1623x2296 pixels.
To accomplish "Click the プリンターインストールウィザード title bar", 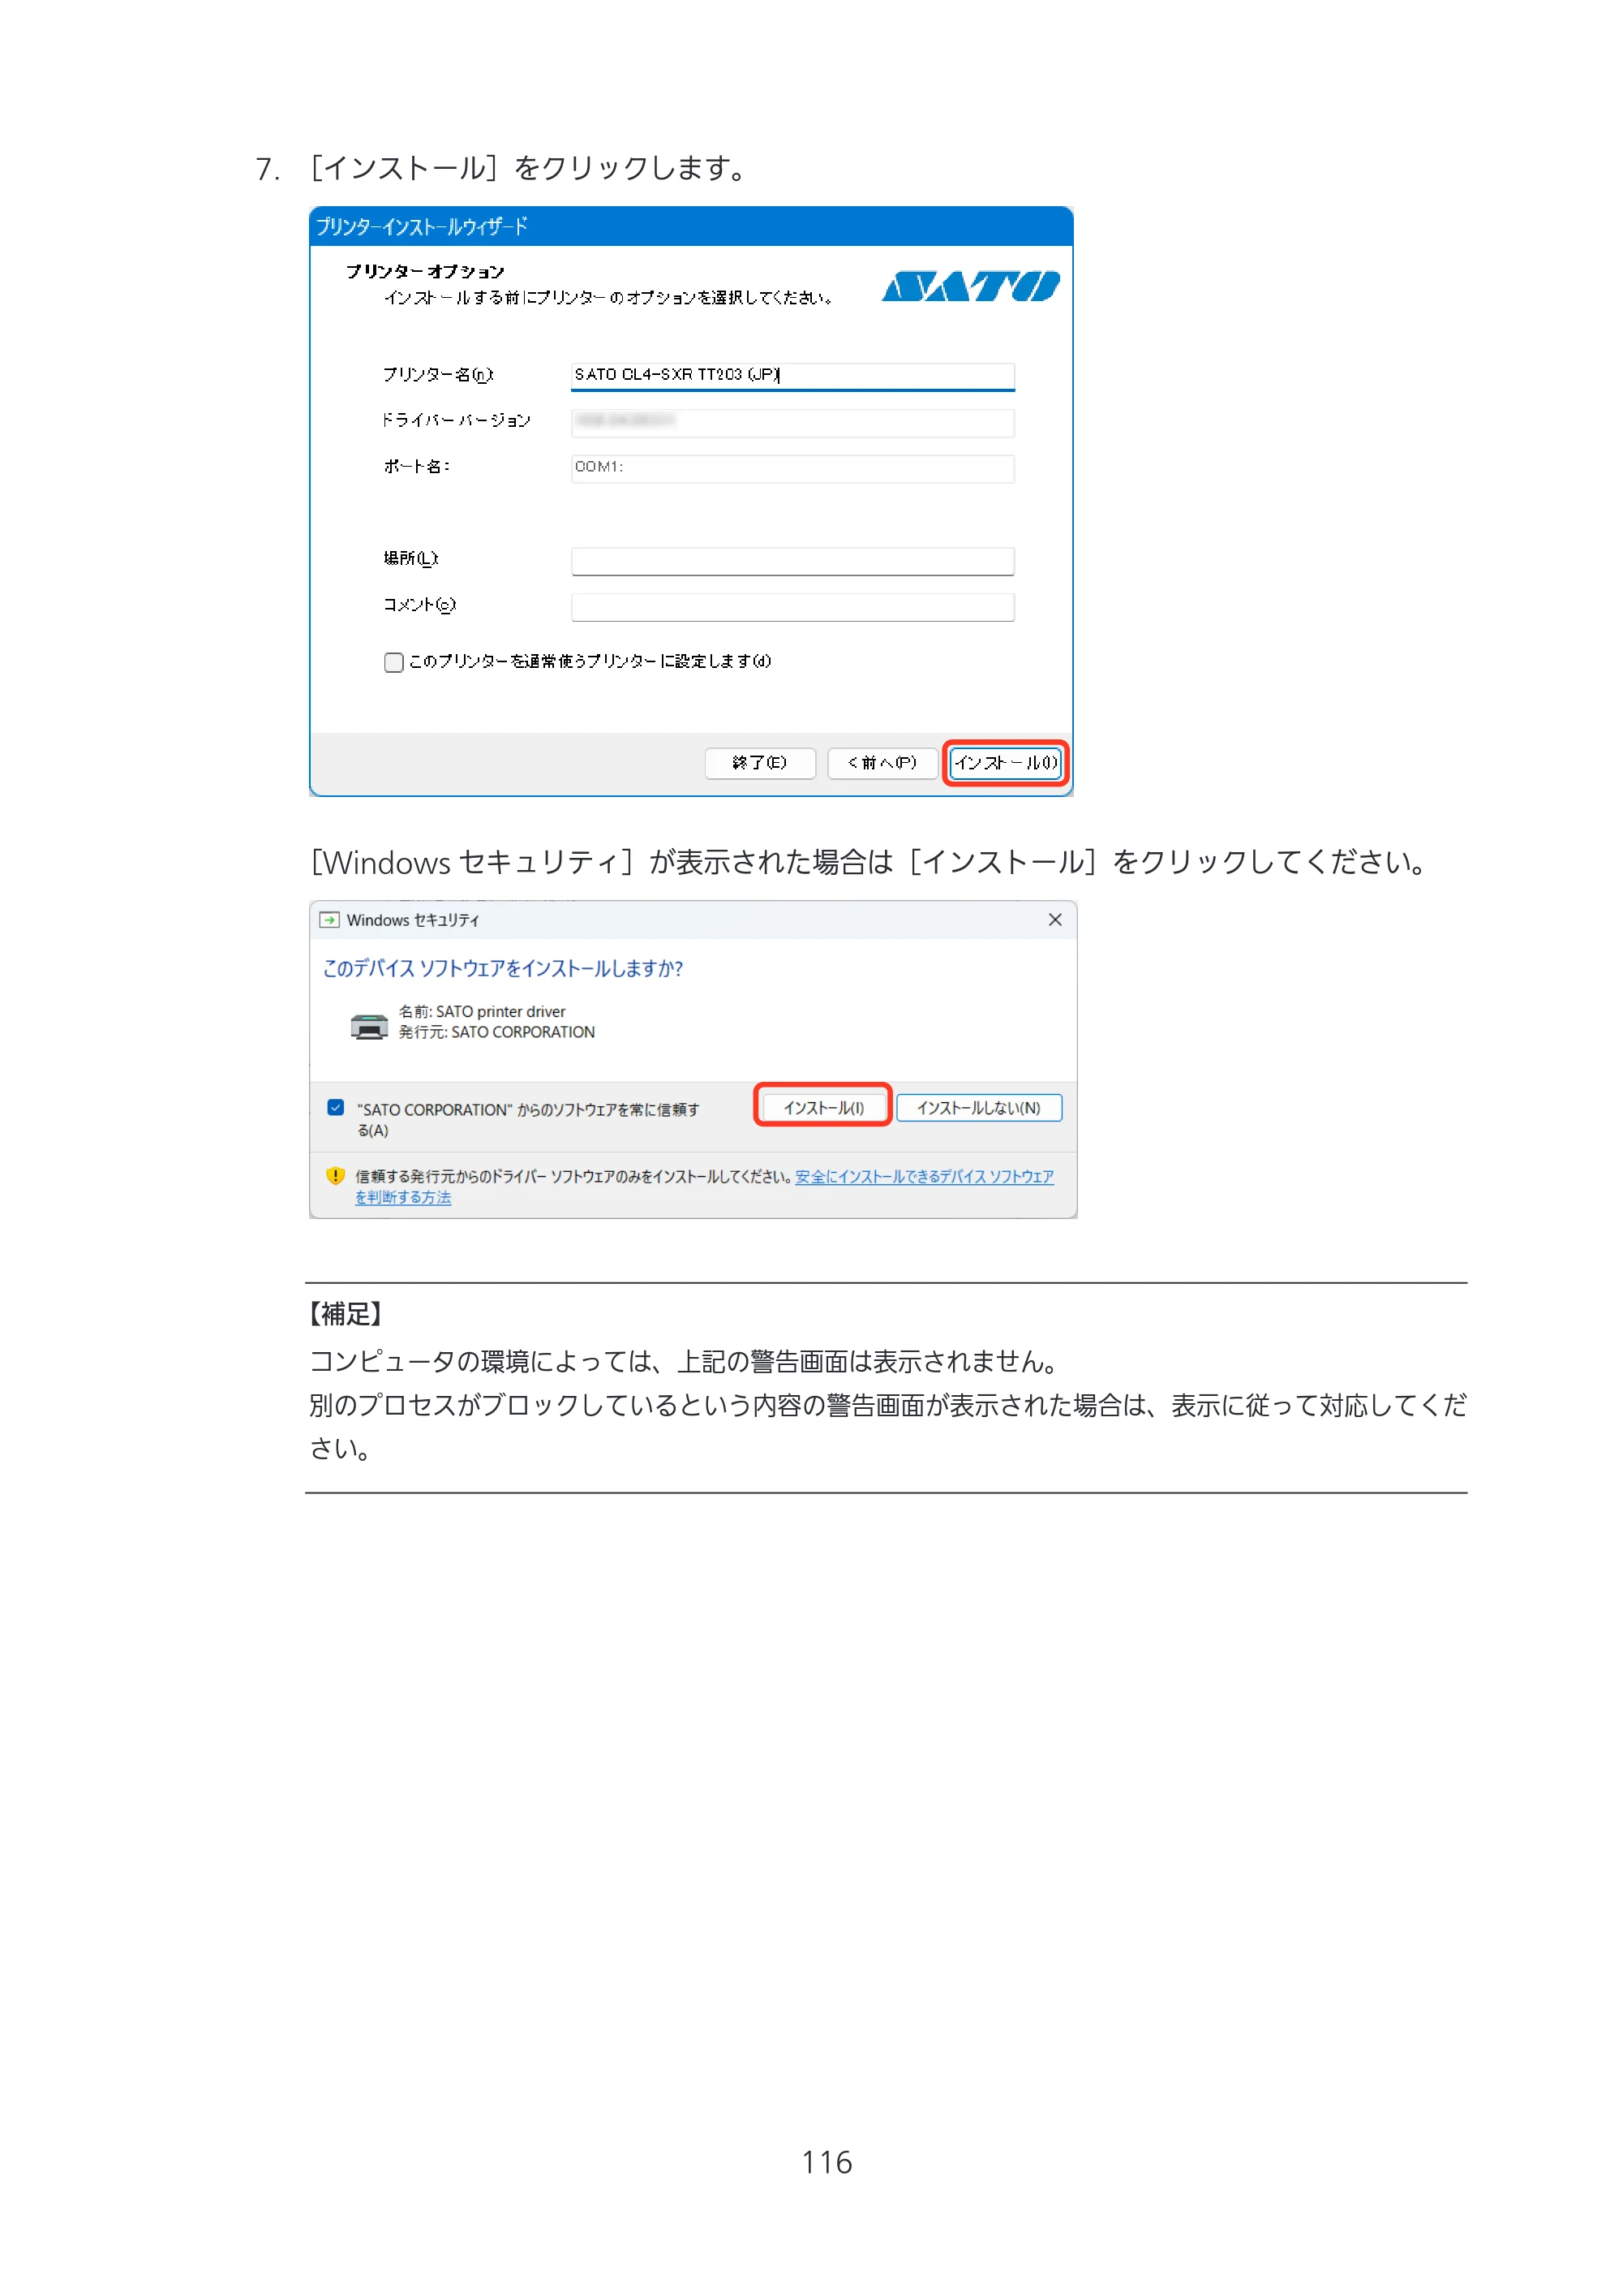I will pyautogui.click(x=690, y=227).
